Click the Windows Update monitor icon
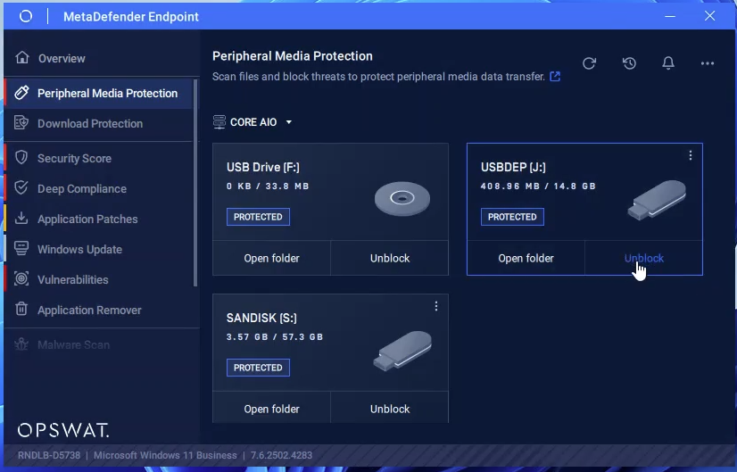 tap(21, 248)
